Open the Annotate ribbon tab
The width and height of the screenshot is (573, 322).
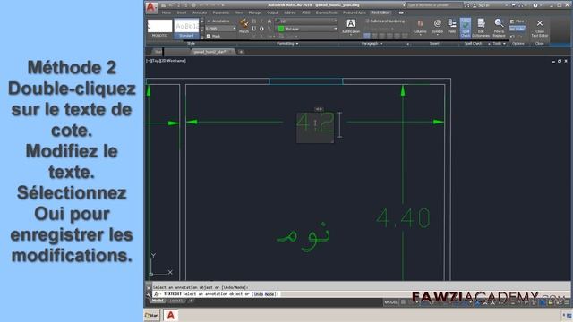click(200, 13)
